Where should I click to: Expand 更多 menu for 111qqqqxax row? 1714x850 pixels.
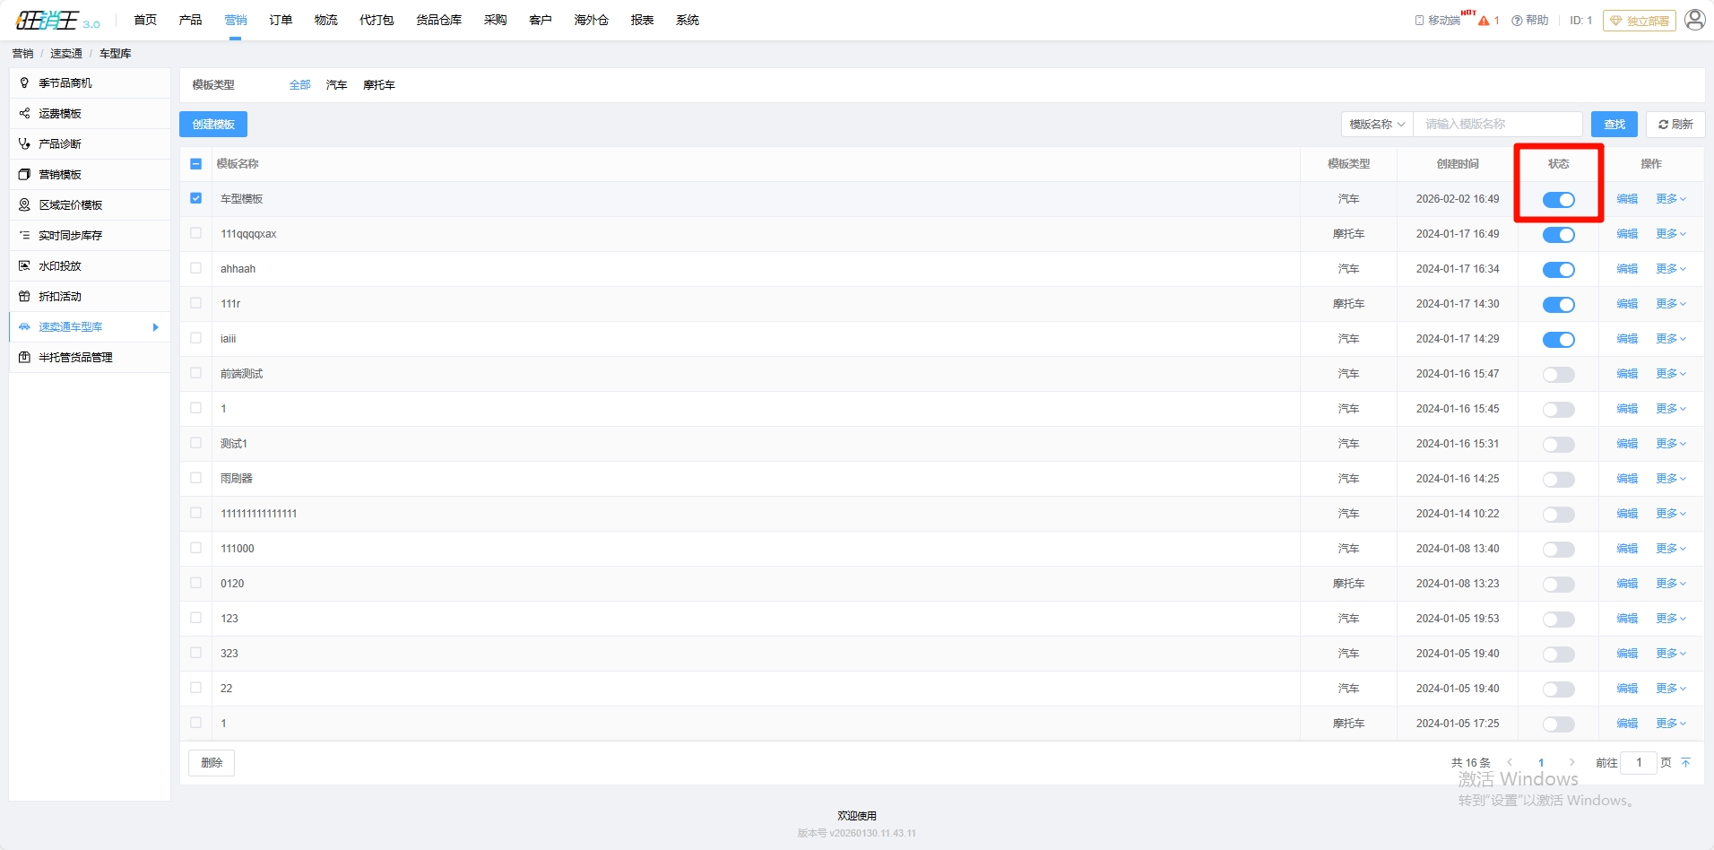pyautogui.click(x=1670, y=234)
